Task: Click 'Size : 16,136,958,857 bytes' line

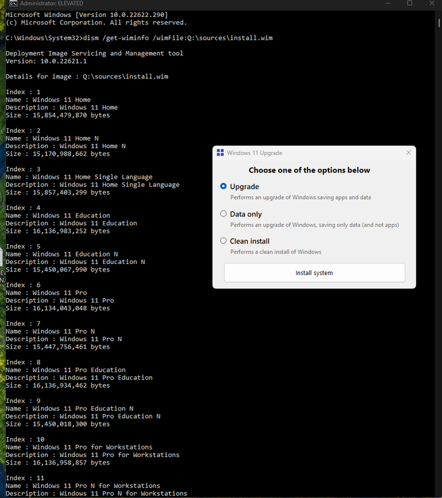Action: pyautogui.click(x=57, y=463)
